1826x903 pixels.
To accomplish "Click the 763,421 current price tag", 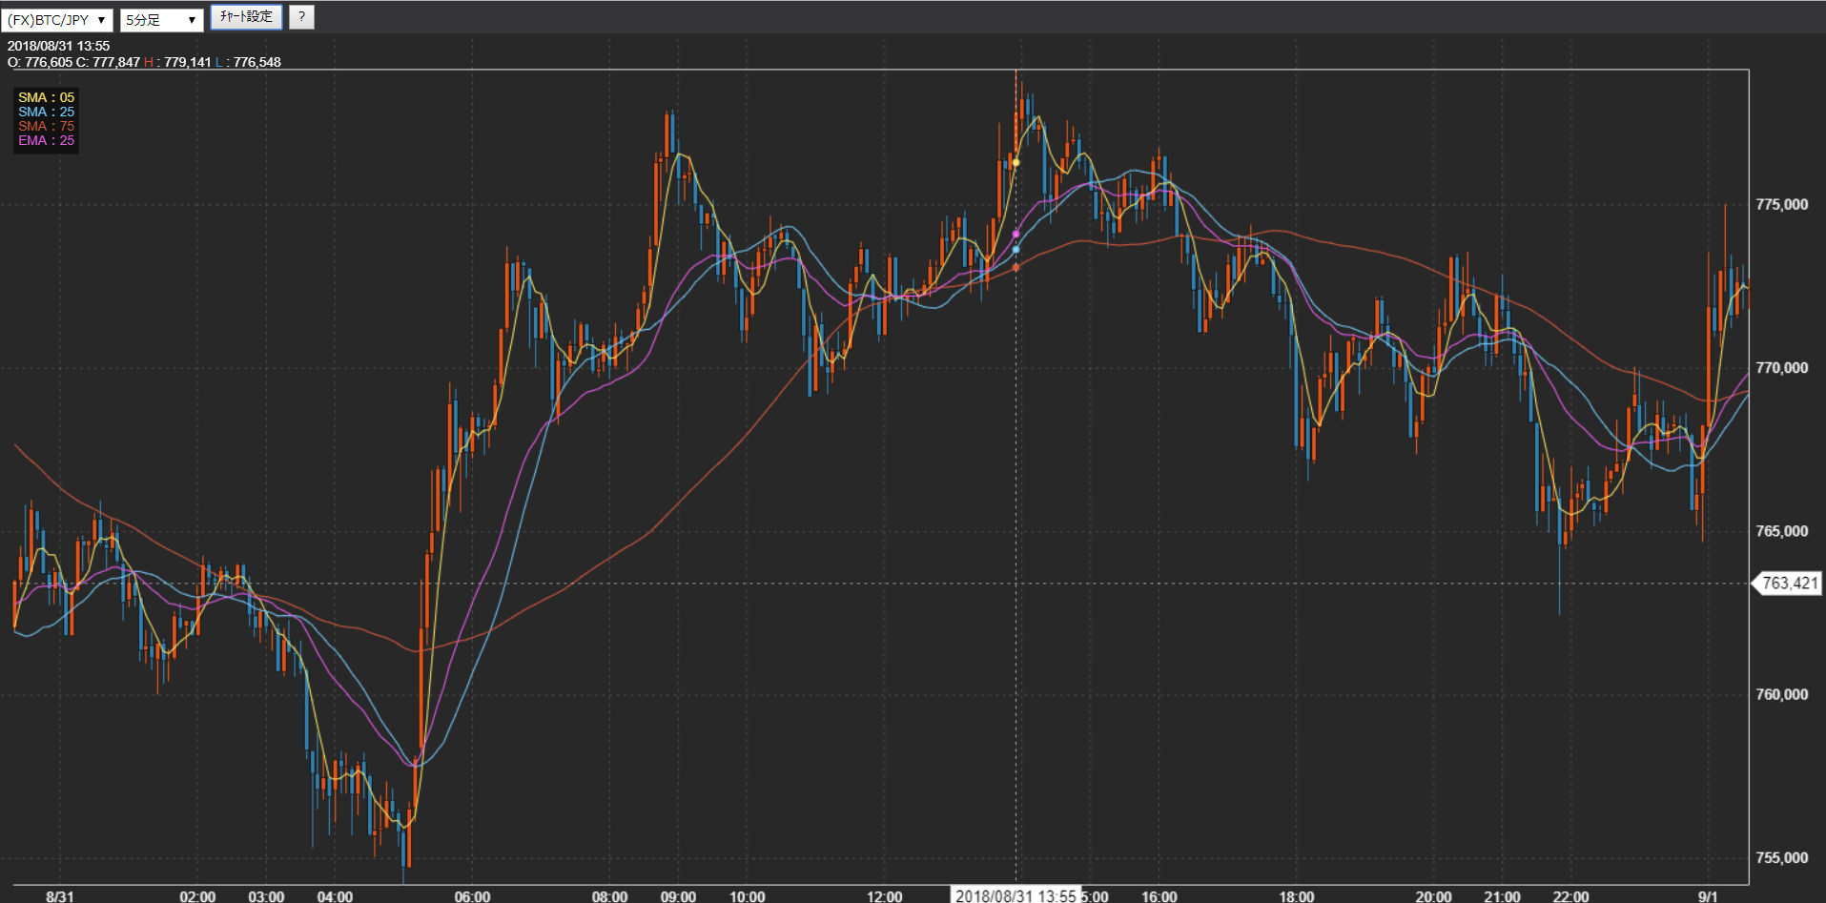I will tap(1789, 584).
